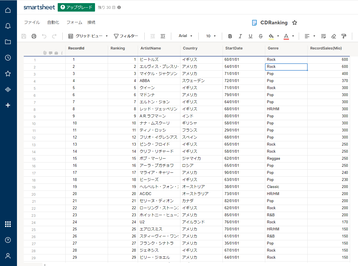Click the print icon in the toolbar

point(34,36)
